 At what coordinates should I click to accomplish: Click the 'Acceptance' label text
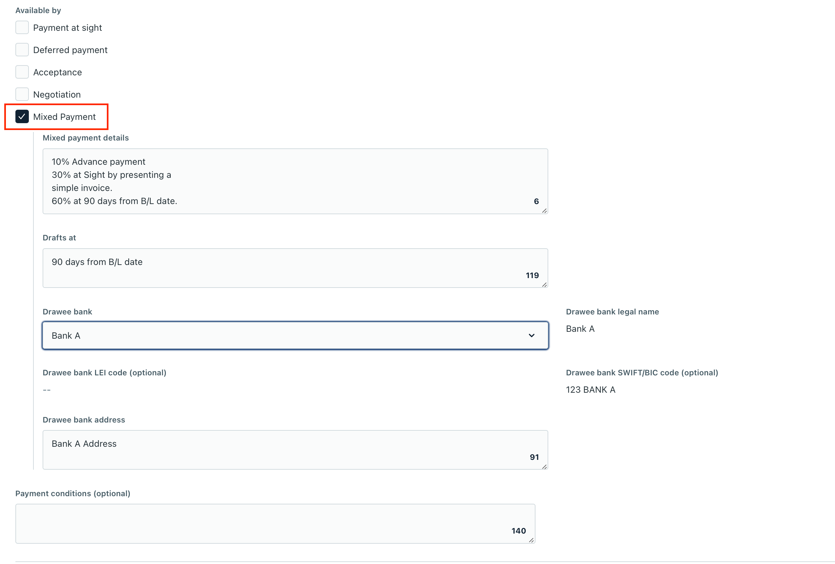(x=57, y=72)
